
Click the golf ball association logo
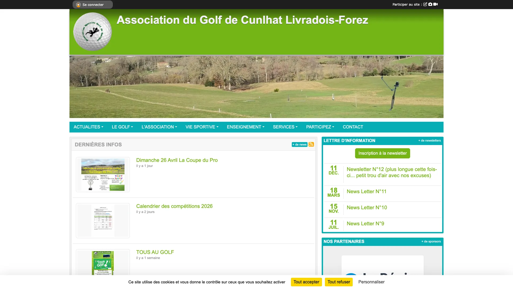[x=92, y=32]
